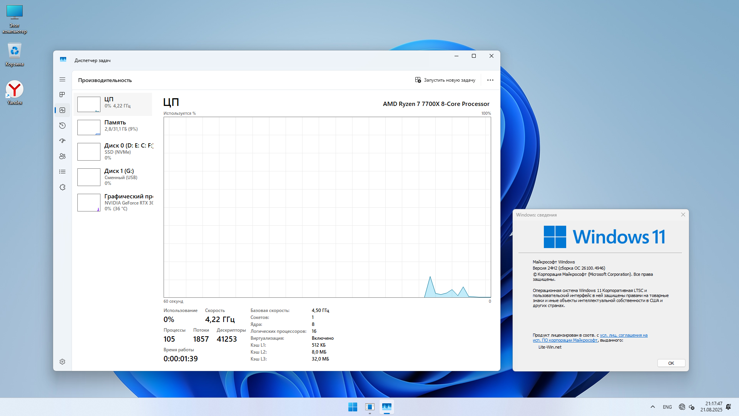This screenshot has width=739, height=416.
Task: Open Details list sidebar icon
Action: pyautogui.click(x=62, y=172)
